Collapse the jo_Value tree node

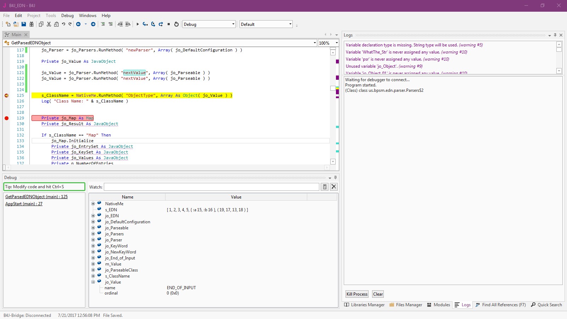93,282
